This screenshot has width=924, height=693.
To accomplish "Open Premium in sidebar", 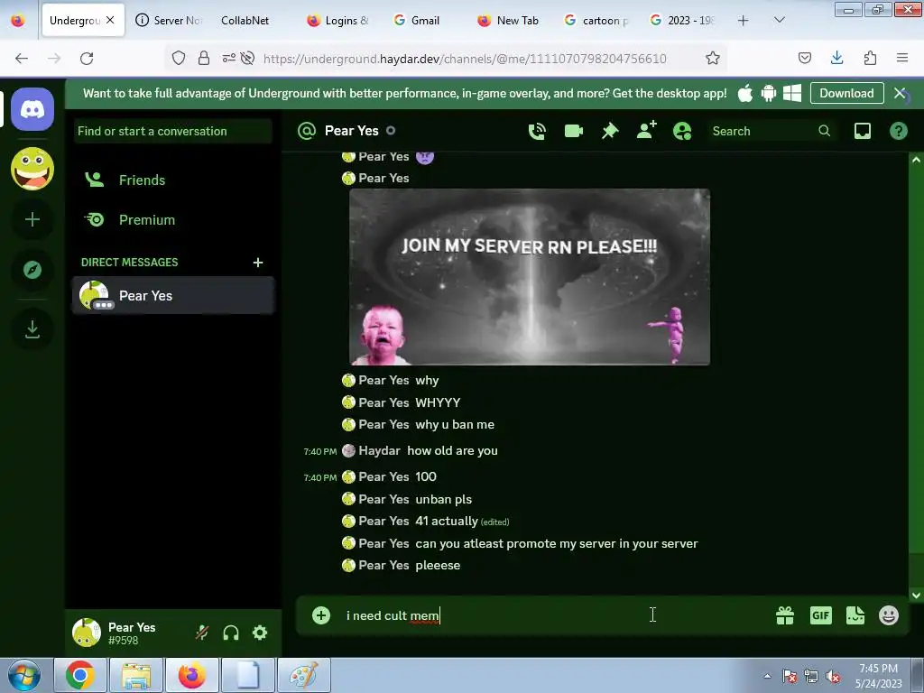I will pos(173,220).
